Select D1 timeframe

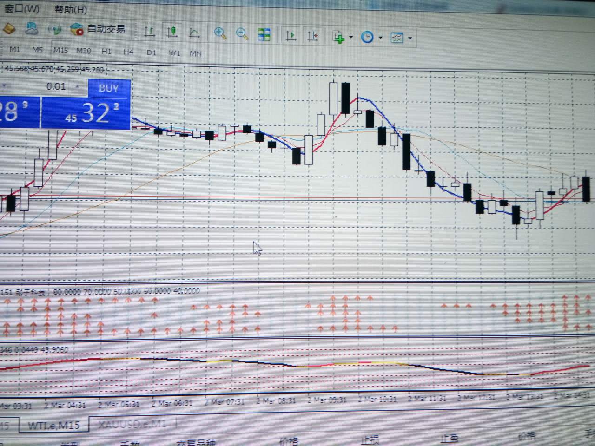152,52
